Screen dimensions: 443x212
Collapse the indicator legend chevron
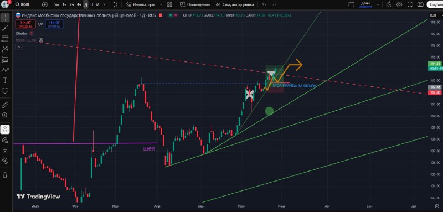(x=18, y=47)
